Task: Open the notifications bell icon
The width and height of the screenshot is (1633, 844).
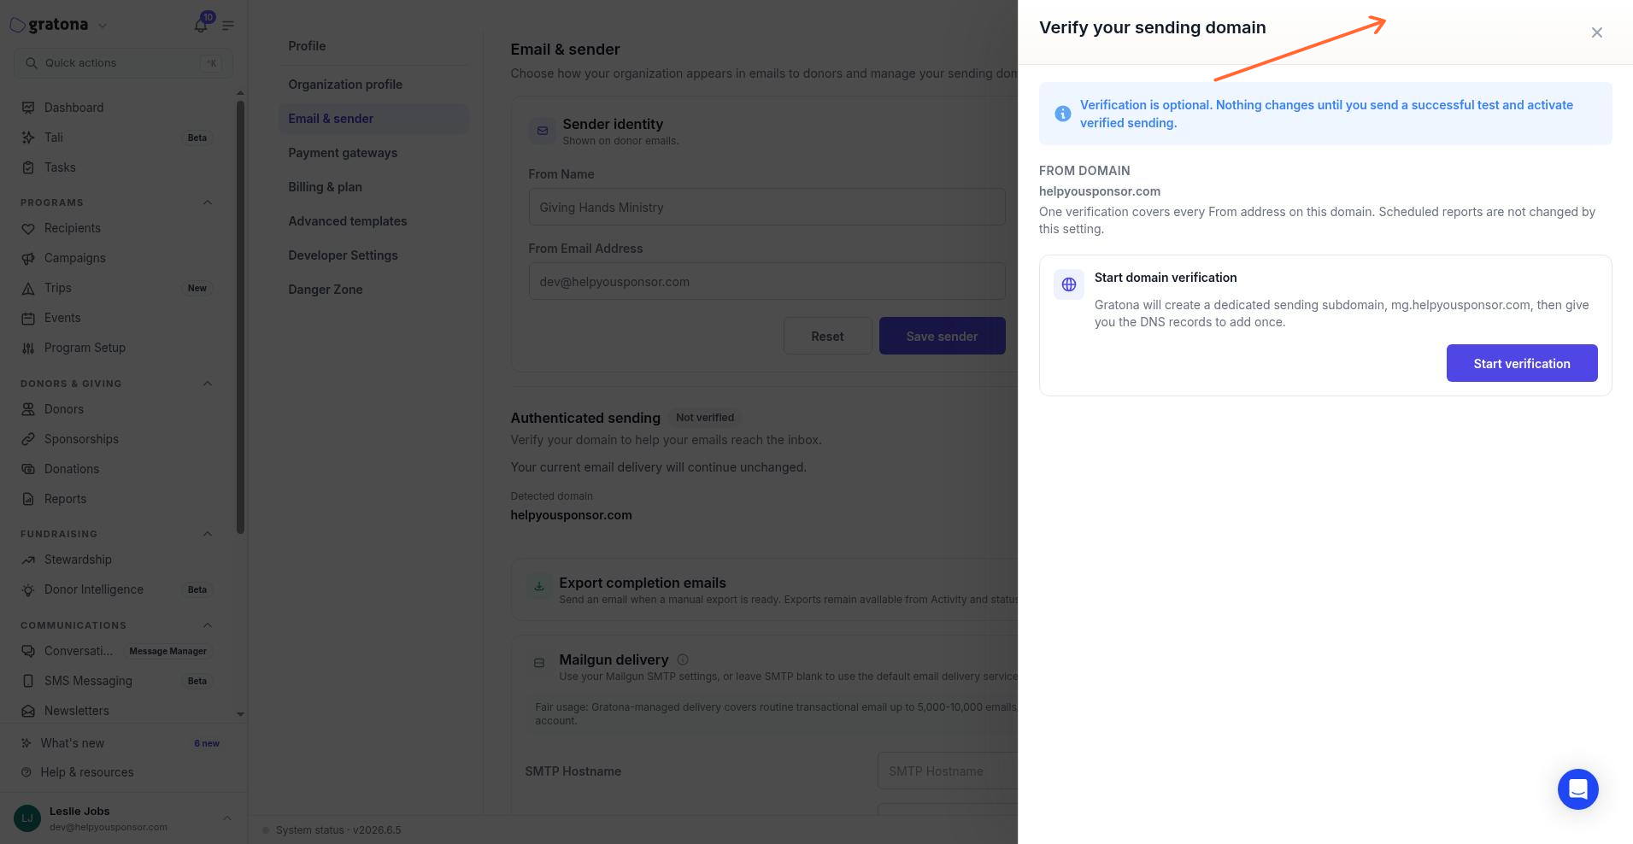Action: coord(201,26)
